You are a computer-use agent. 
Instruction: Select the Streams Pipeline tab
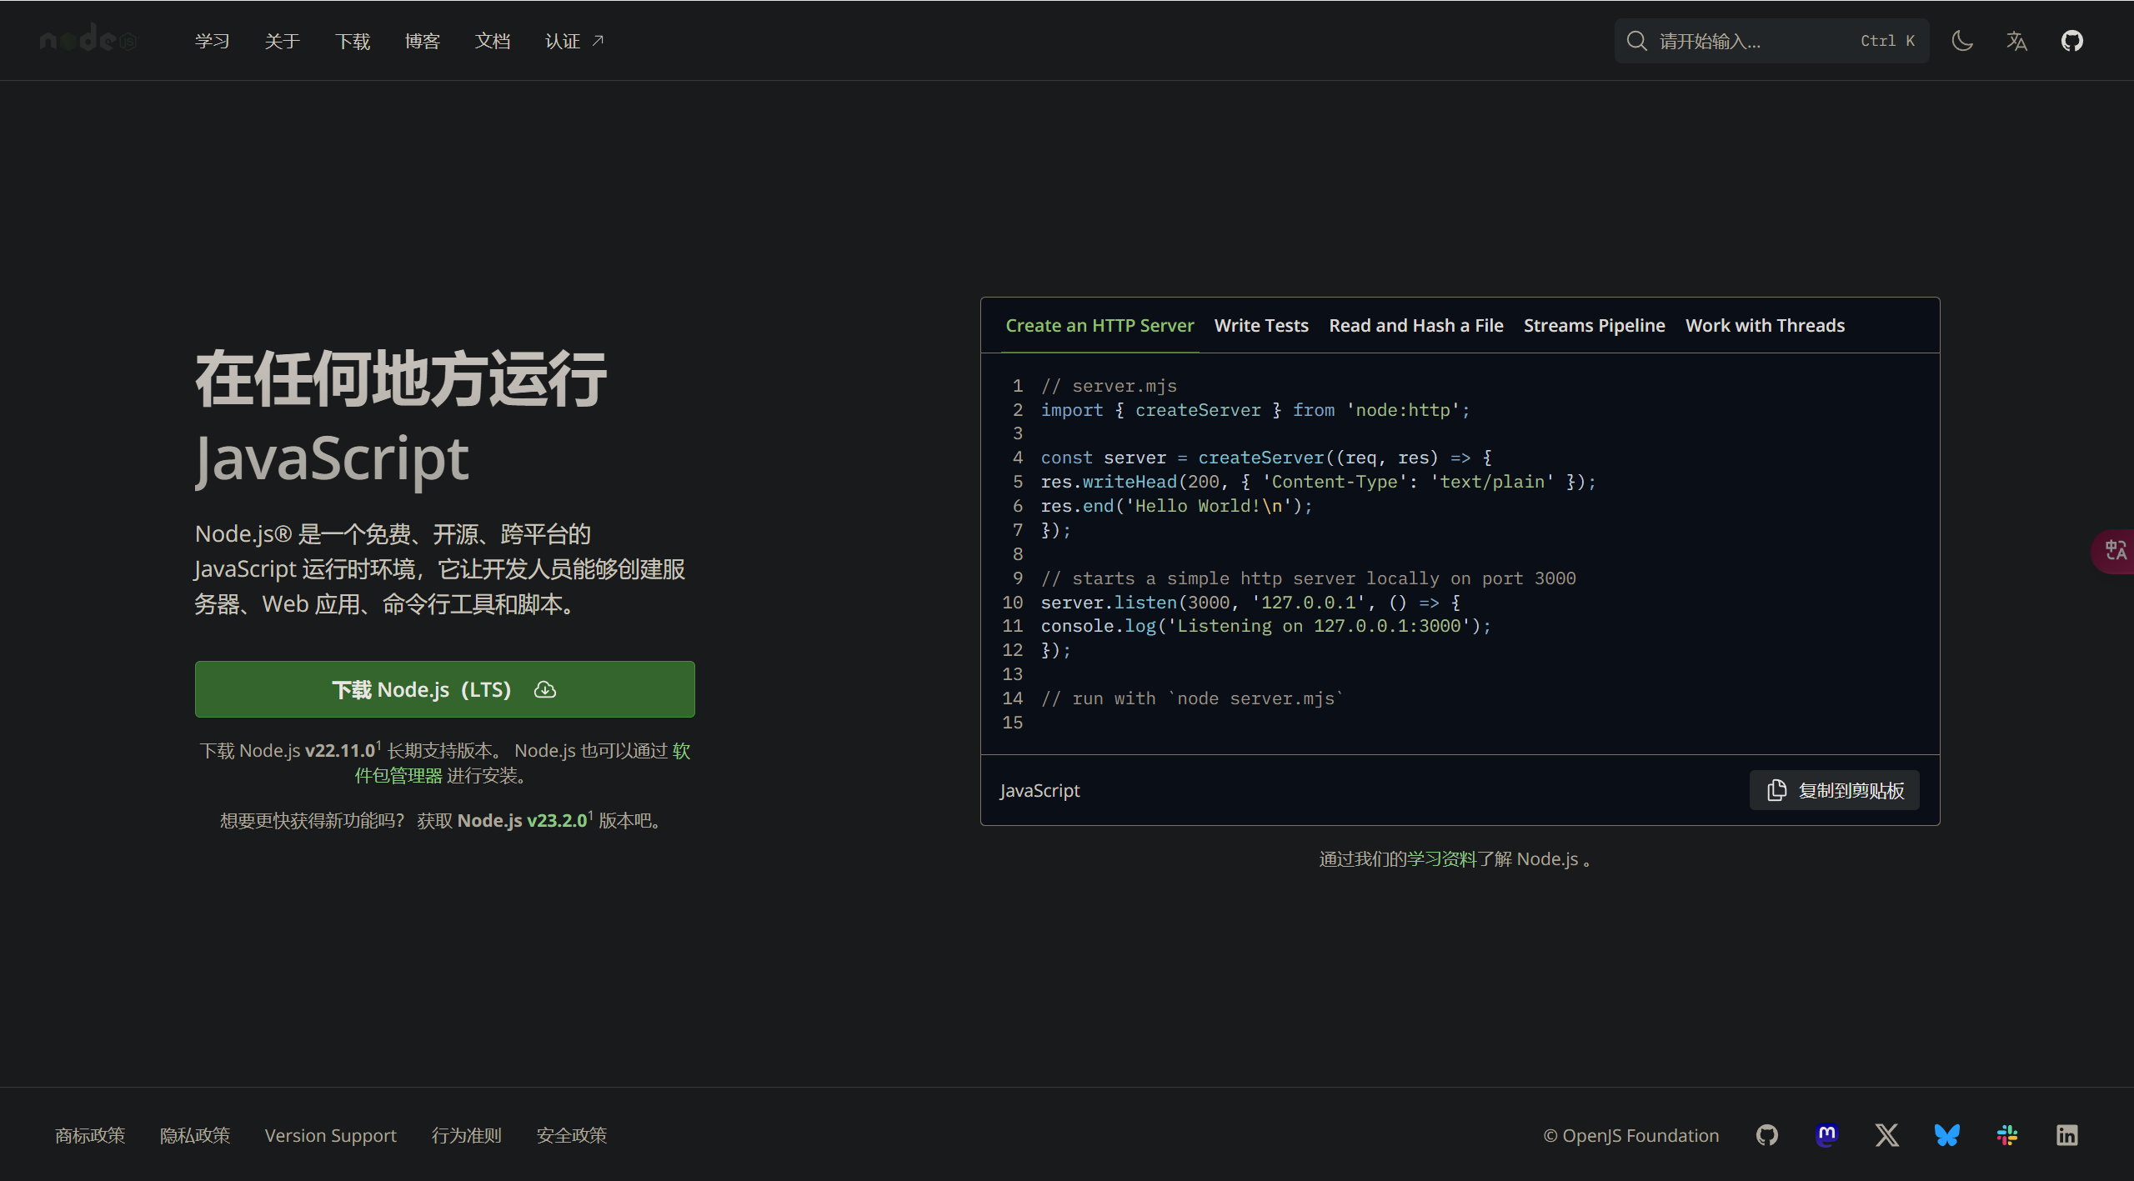pos(1594,326)
